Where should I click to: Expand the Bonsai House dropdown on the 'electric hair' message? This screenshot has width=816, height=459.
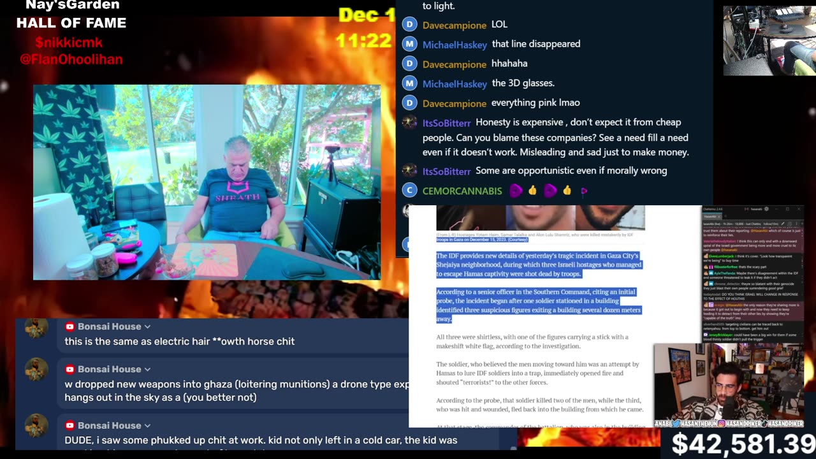coord(147,326)
